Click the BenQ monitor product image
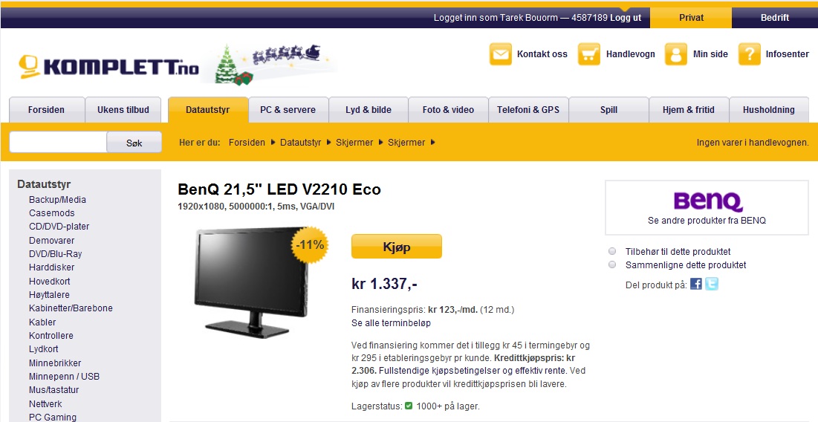The height and width of the screenshot is (422, 818). pyautogui.click(x=253, y=282)
